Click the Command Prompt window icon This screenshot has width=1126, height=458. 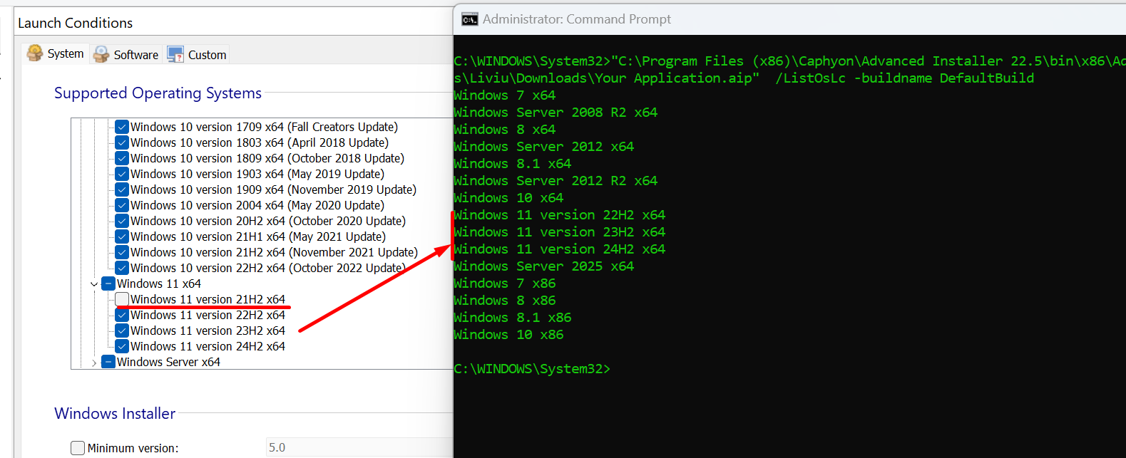pos(469,19)
